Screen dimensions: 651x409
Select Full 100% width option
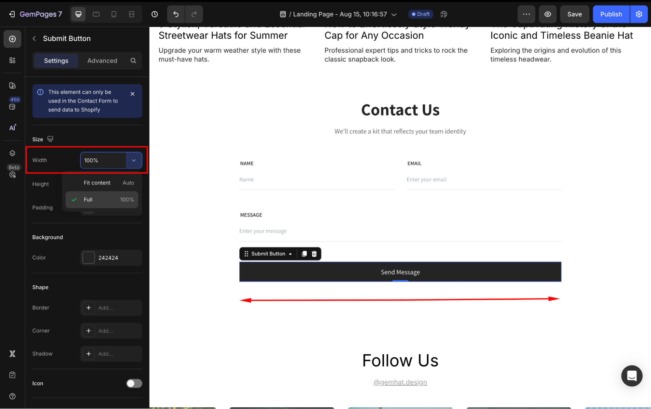point(102,199)
